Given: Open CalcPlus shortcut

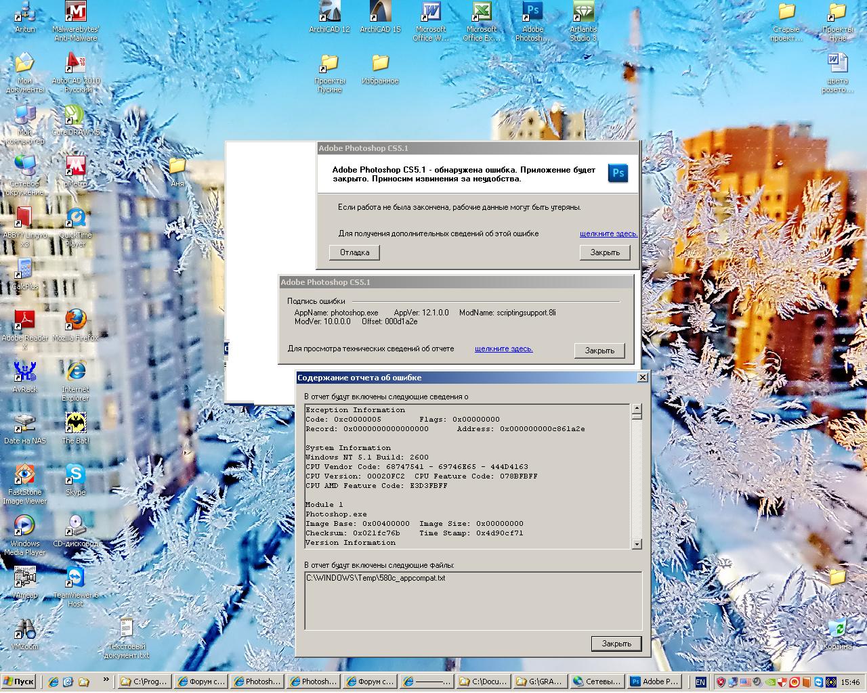Looking at the screenshot, I should tap(24, 275).
